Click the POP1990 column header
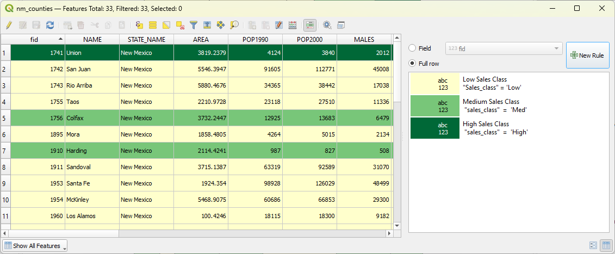615x254 pixels. (256, 39)
